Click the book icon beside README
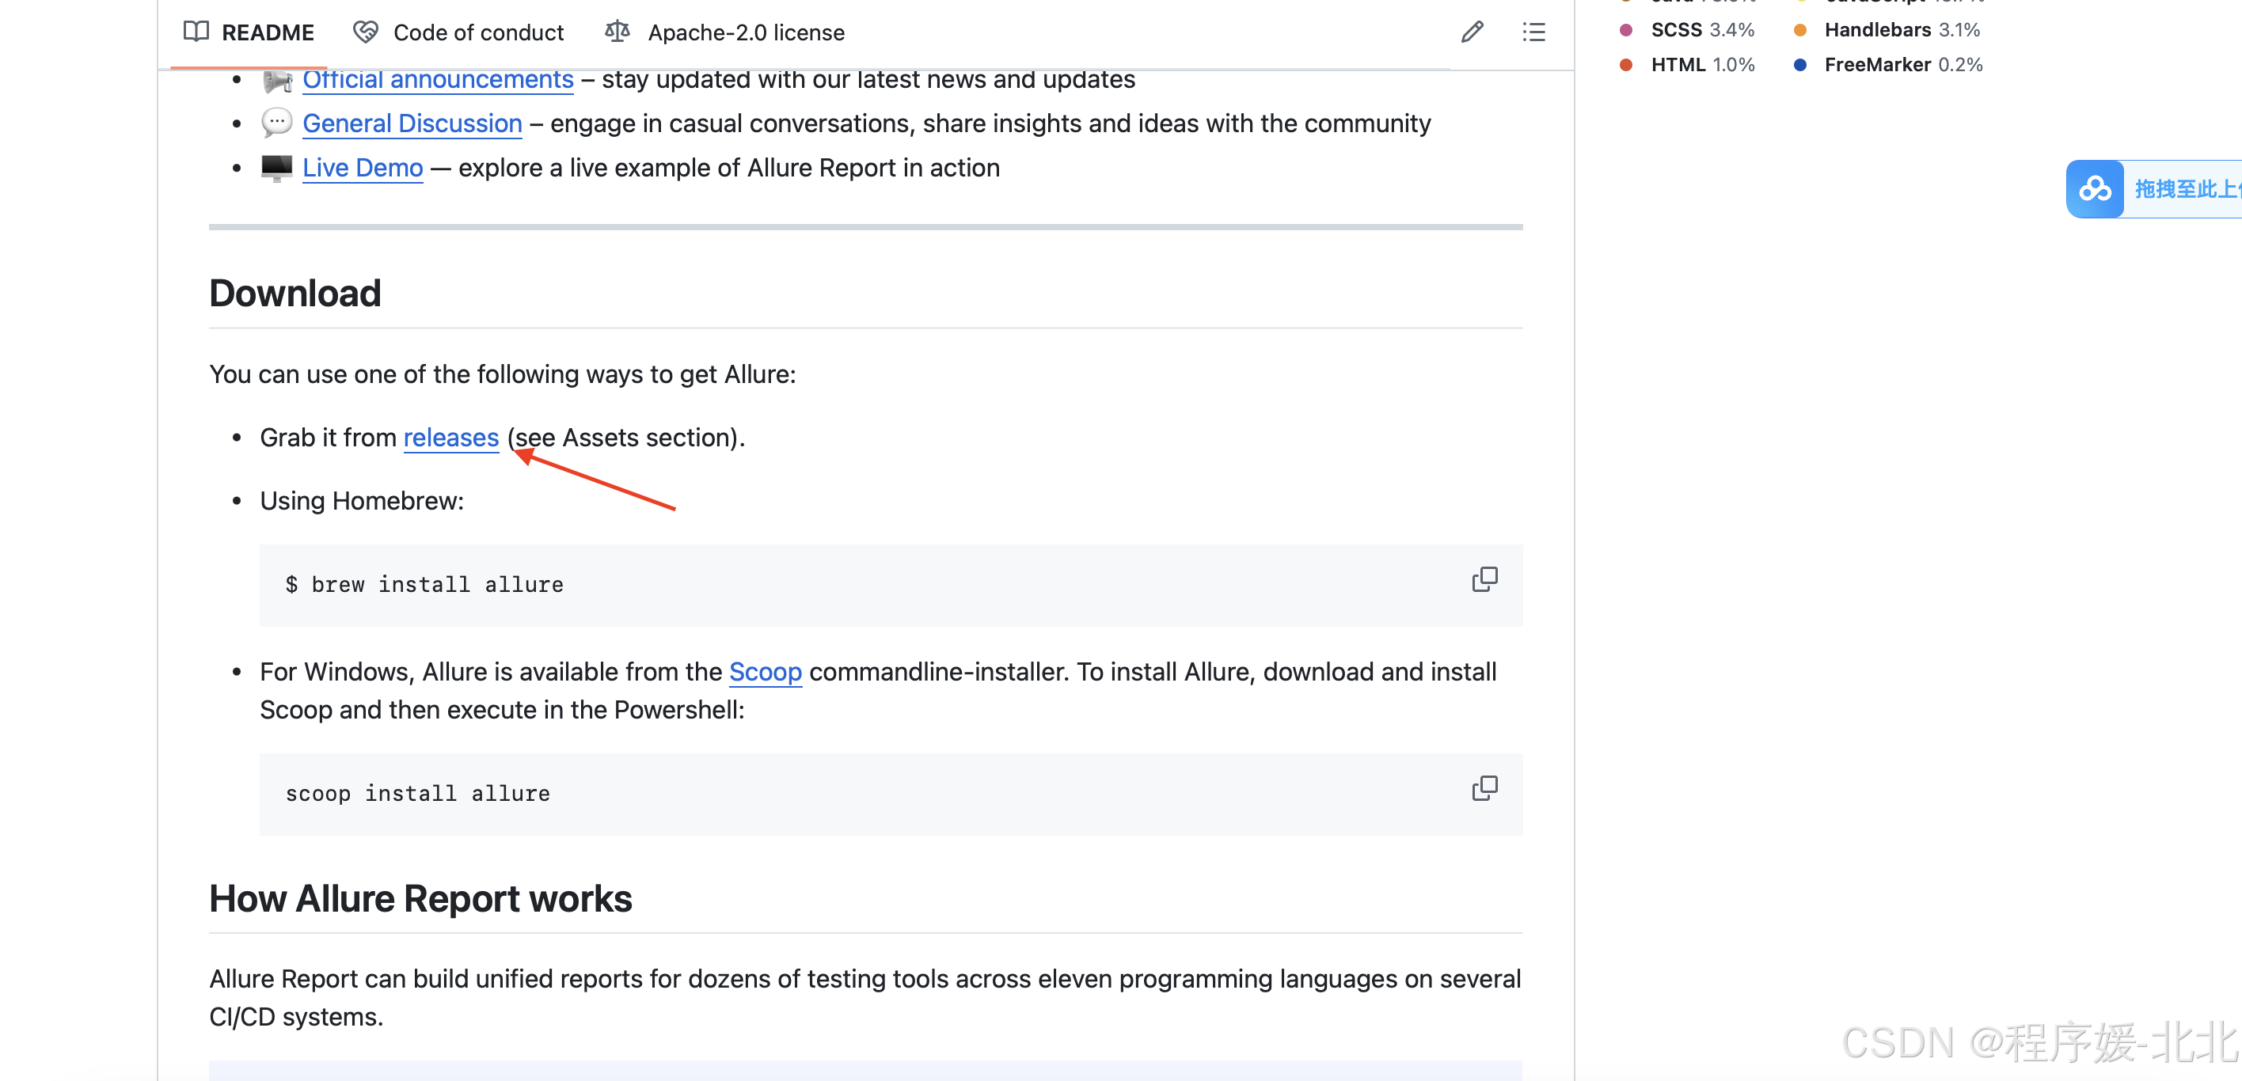 pos(196,32)
